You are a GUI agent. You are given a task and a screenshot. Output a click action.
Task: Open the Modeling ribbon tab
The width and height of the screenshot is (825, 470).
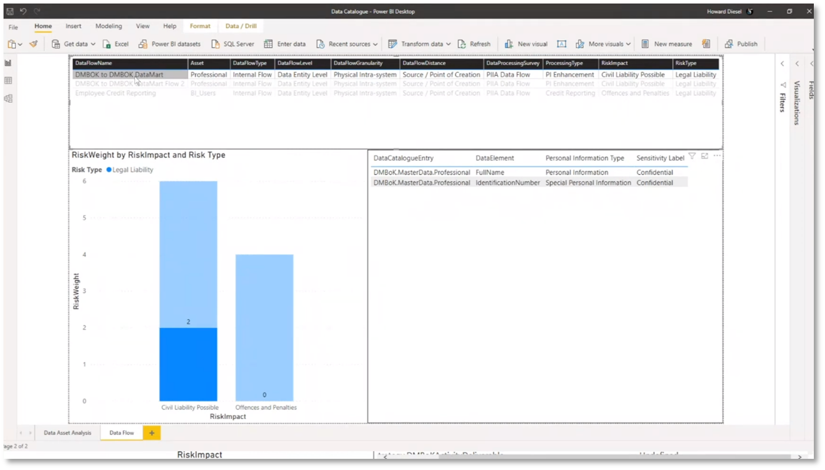pos(109,26)
